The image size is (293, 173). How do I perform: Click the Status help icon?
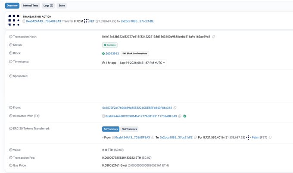tap(11, 45)
